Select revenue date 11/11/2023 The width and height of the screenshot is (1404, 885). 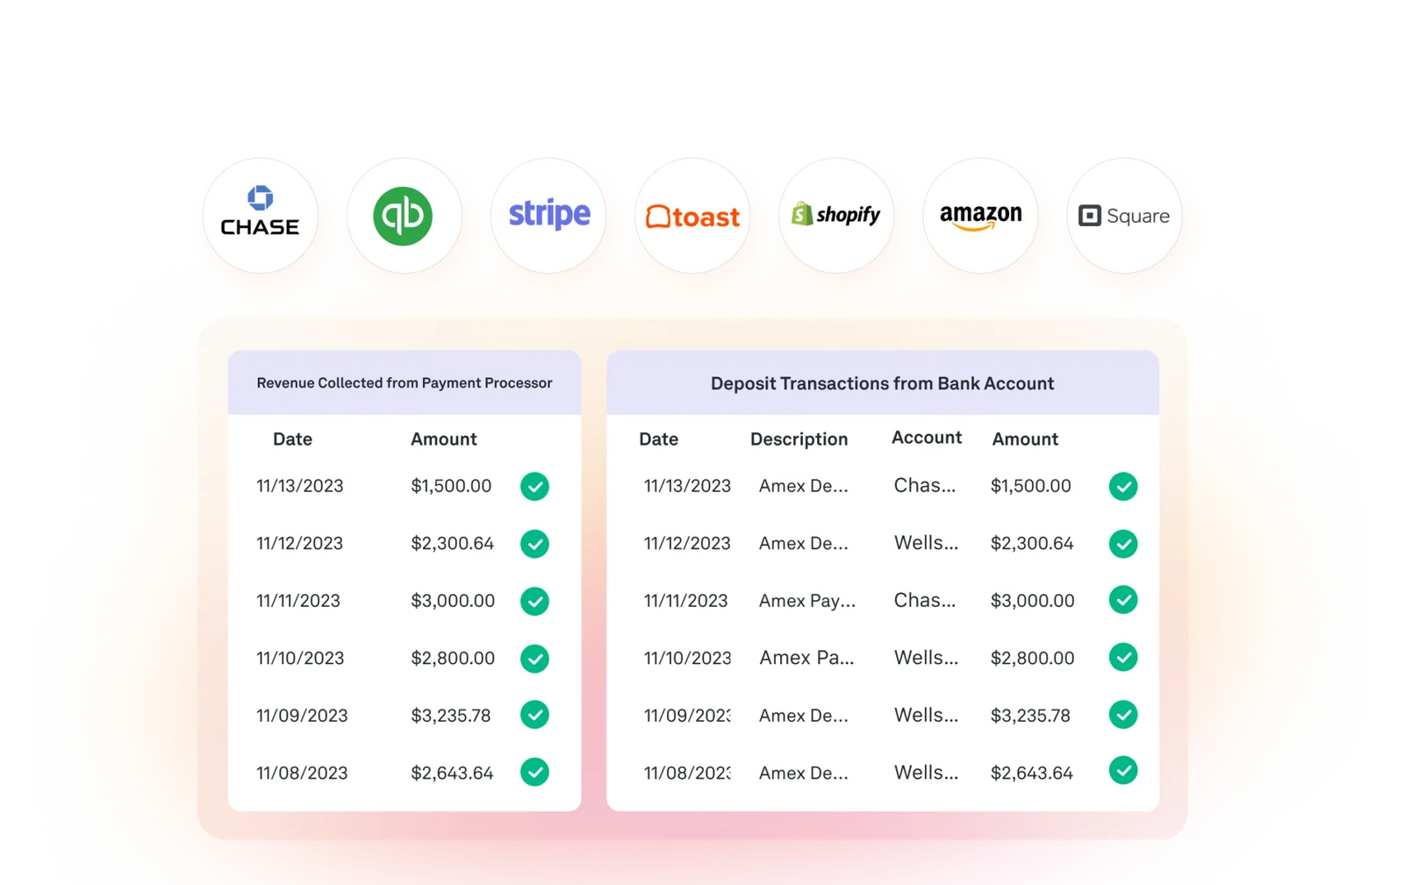[x=297, y=601]
